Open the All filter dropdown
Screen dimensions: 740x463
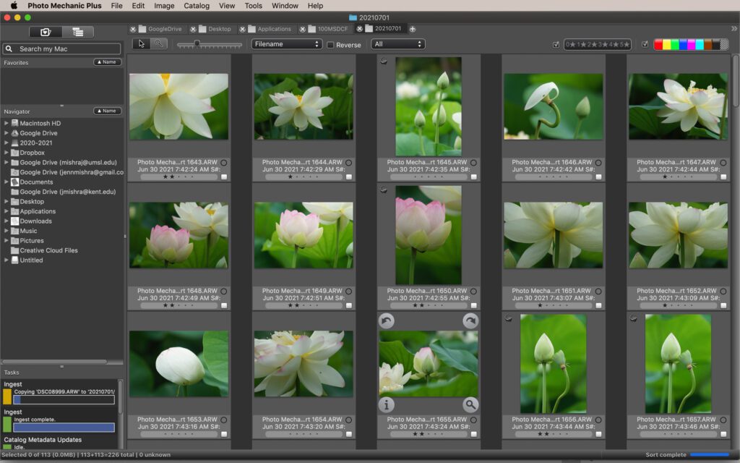tap(397, 44)
